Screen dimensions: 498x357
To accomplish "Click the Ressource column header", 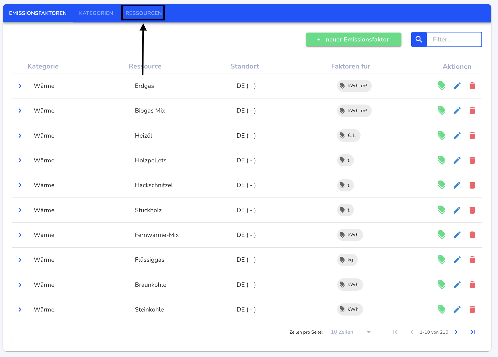I will point(145,66).
